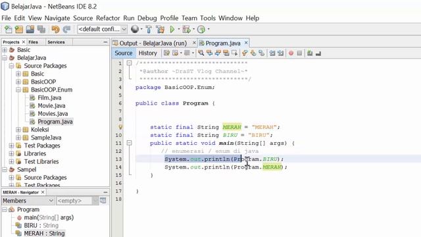421x237 pixels.
Task: Click the Last Edit icon in editor toolbar
Action: pos(166,53)
